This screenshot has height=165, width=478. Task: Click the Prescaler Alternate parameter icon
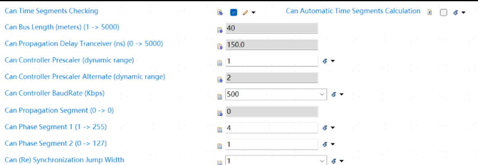(220, 79)
